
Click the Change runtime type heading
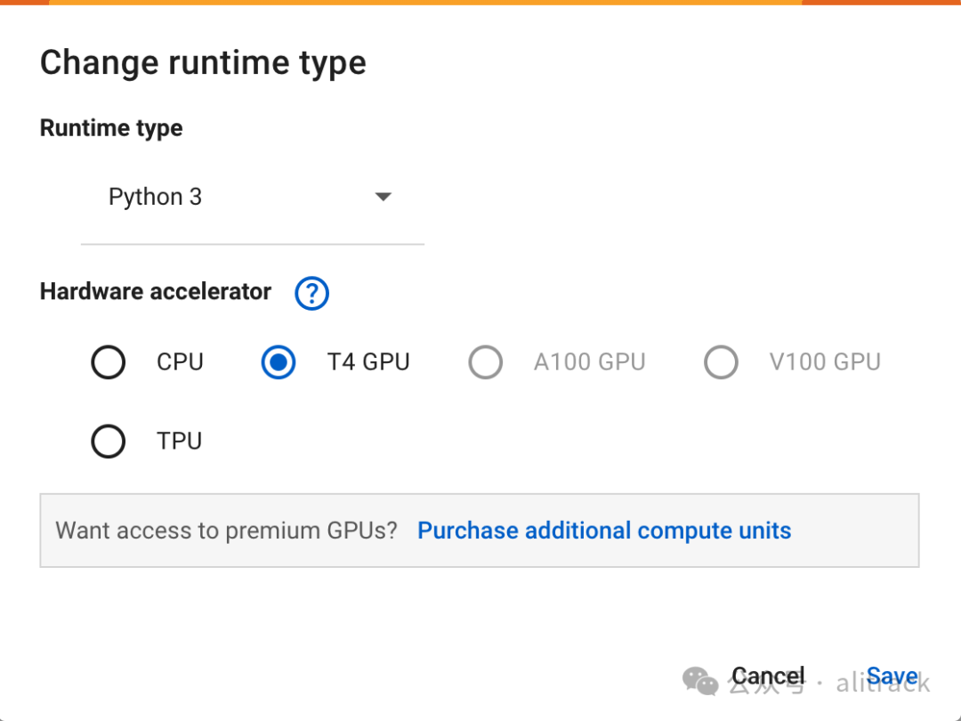point(203,63)
